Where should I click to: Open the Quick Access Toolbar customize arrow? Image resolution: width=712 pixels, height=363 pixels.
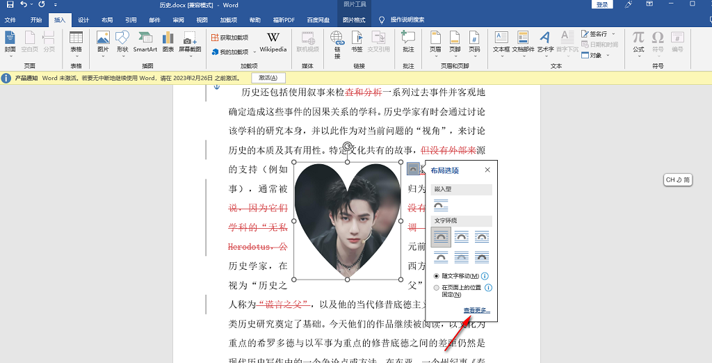(x=56, y=5)
